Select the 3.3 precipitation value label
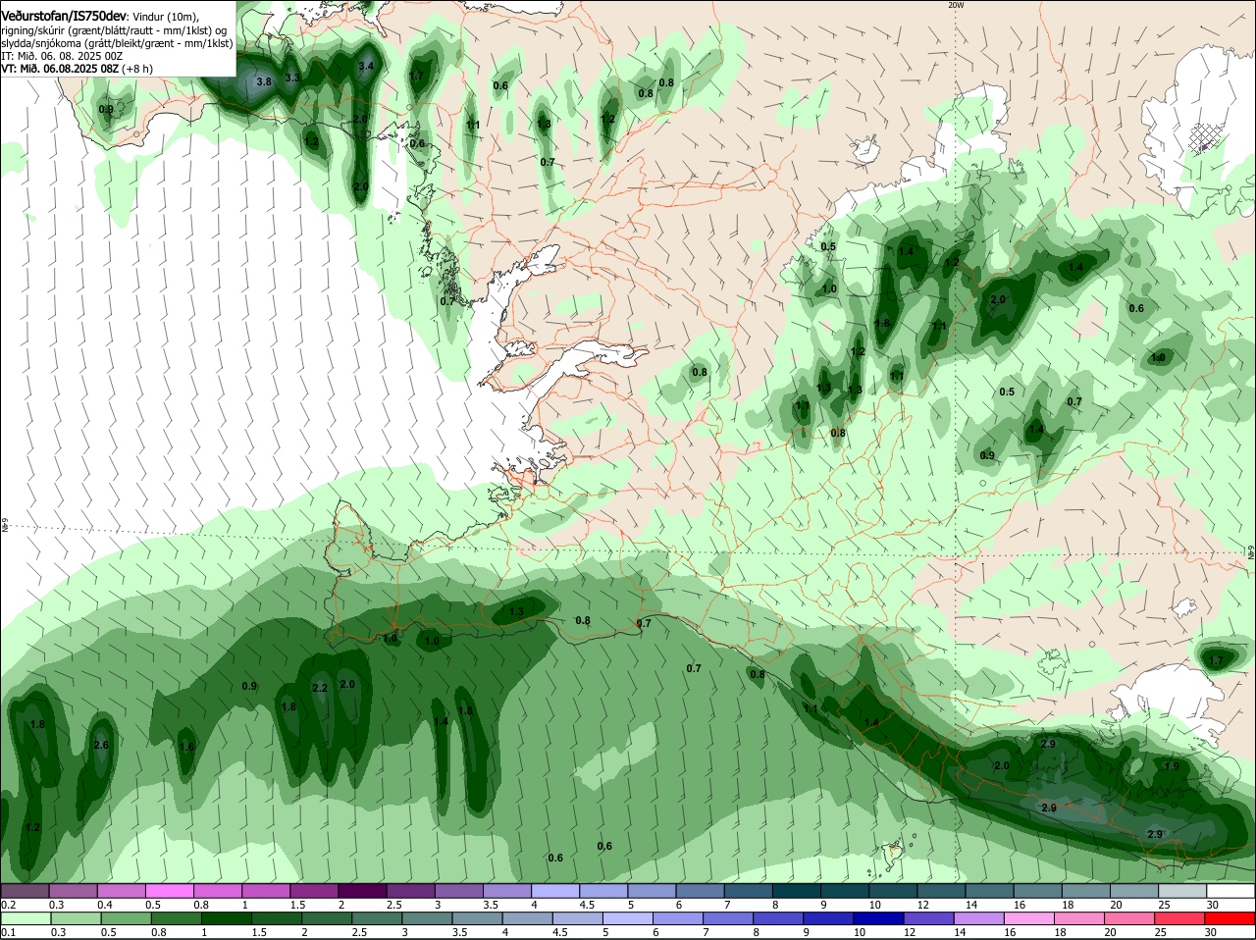This screenshot has height=940, width=1256. pyautogui.click(x=292, y=78)
